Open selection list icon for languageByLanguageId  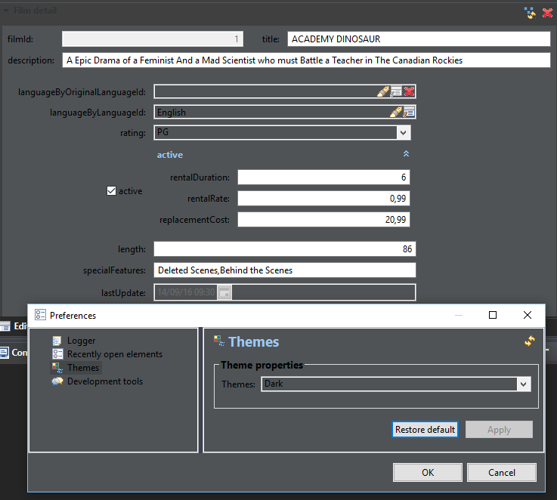(x=409, y=112)
